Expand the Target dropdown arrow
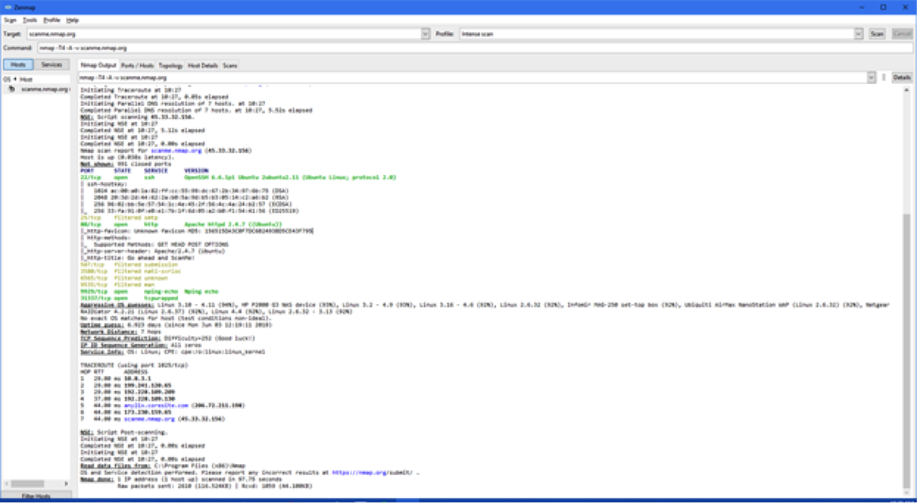Screen dimensions: 917x503 (425, 34)
